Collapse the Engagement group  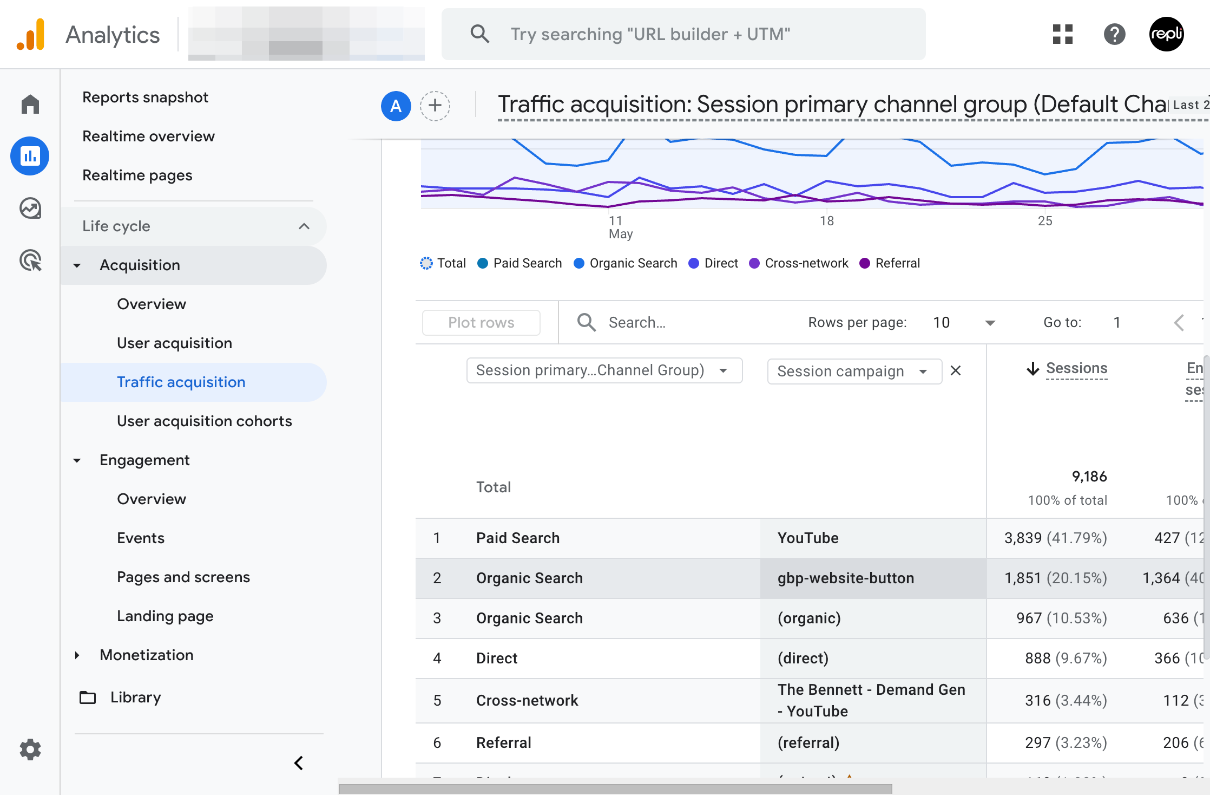coord(77,460)
